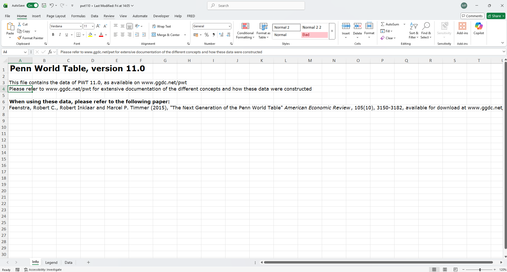Screen dimensions: 507x272
Task: Open the Formulas ribbon tab
Action: (x=78, y=16)
